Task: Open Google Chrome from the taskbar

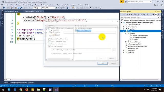Action: [x=21, y=90]
